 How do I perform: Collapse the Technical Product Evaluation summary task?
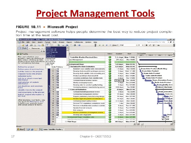[70, 67]
